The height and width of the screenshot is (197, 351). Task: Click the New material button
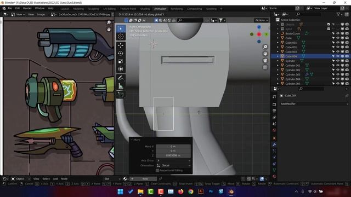point(143,179)
